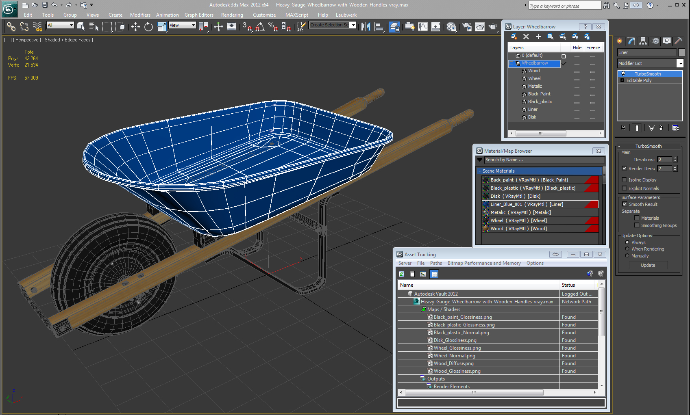The height and width of the screenshot is (415, 690).
Task: Toggle the Angle Snap button
Action: [260, 27]
